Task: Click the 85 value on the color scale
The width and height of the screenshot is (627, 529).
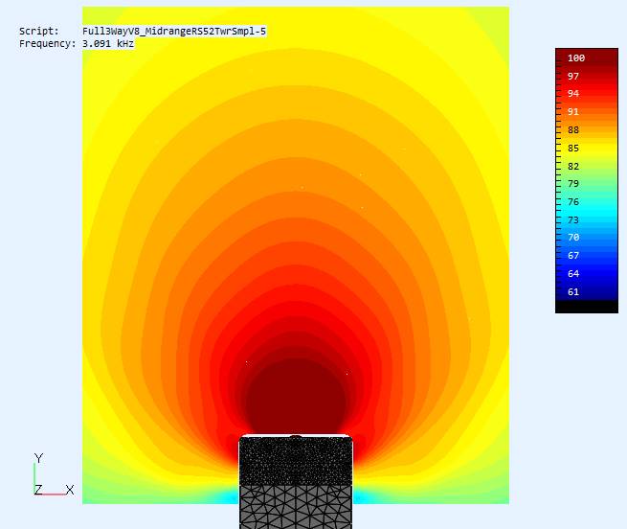Action: [x=573, y=149]
